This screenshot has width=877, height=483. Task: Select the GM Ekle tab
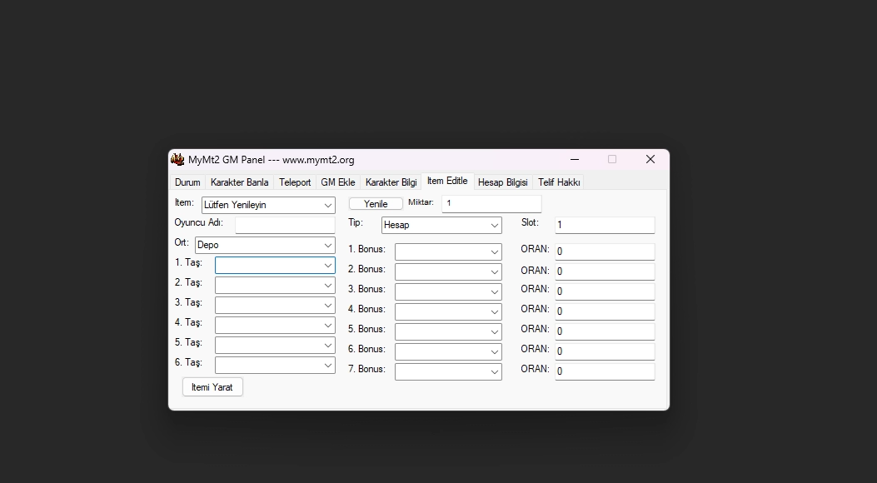338,182
